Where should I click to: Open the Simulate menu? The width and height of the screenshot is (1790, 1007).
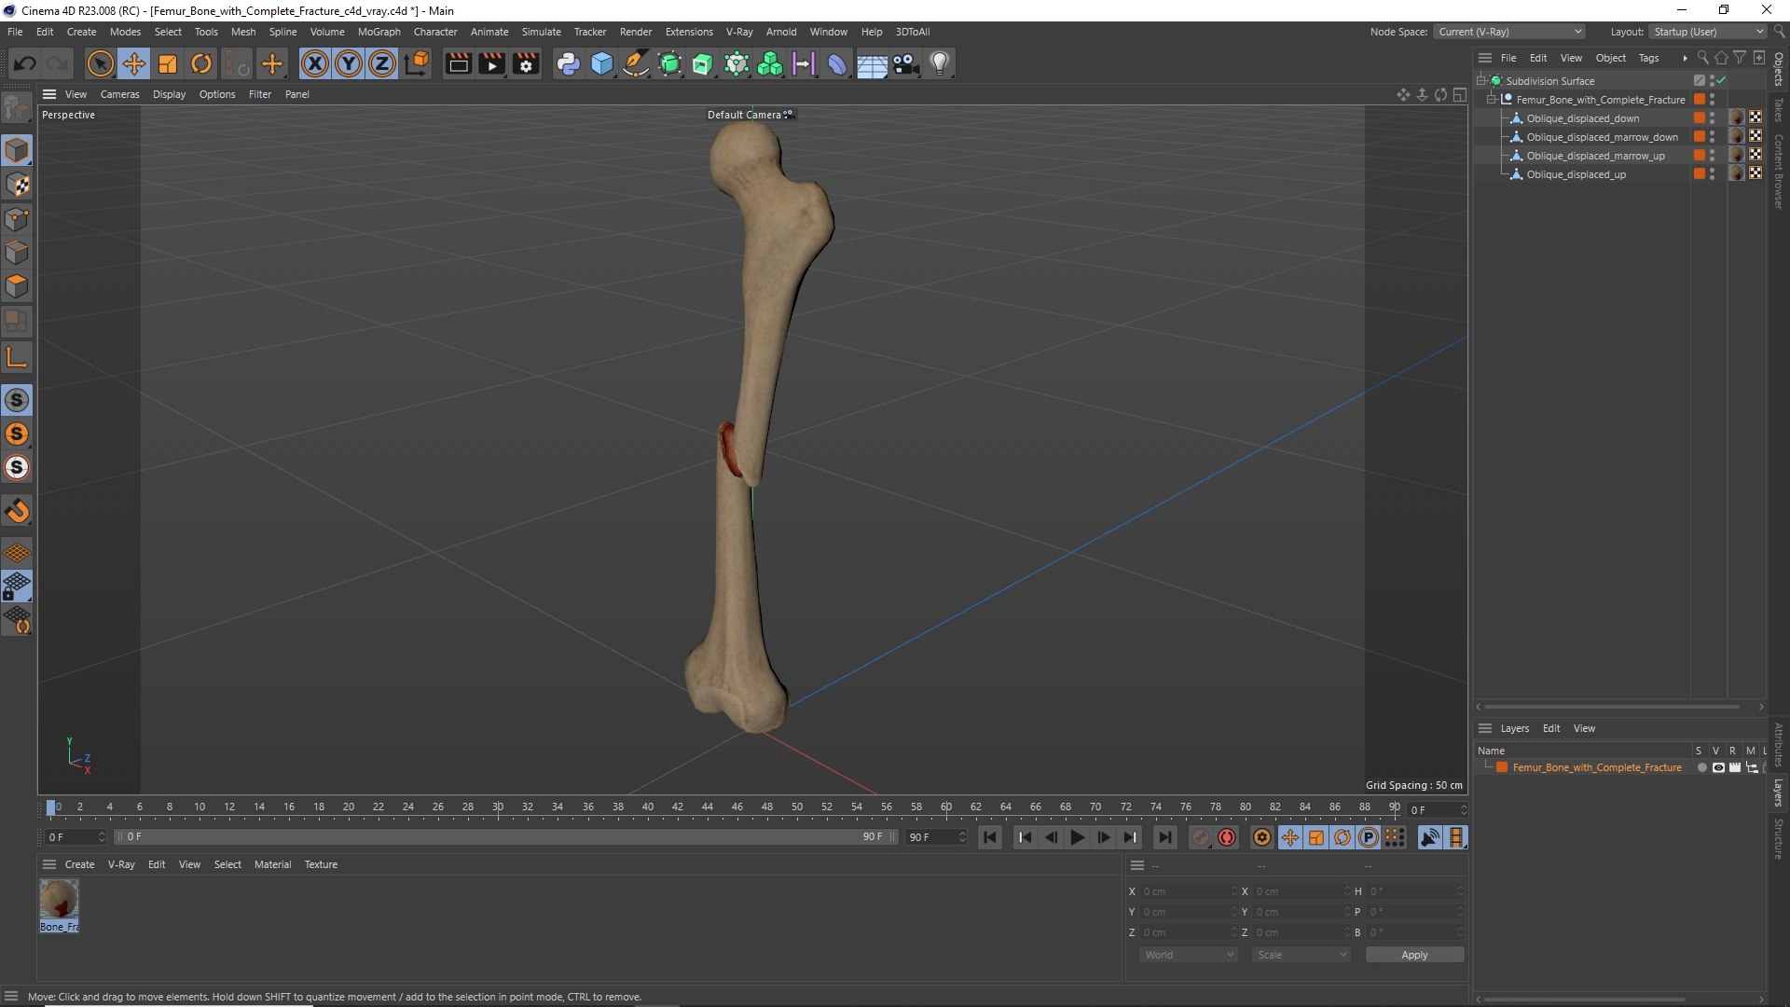click(x=541, y=32)
